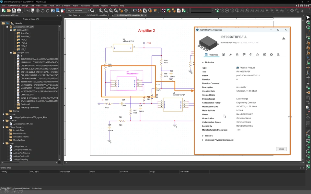
Task: Select FPGA_1 page in project tree
Action: coord(24,40)
